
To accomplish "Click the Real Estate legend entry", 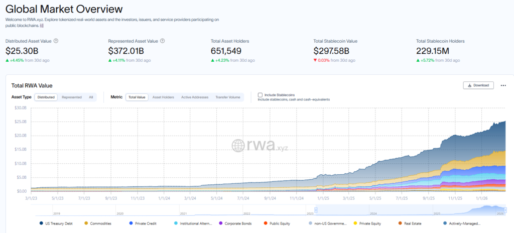I will [x=416, y=223].
